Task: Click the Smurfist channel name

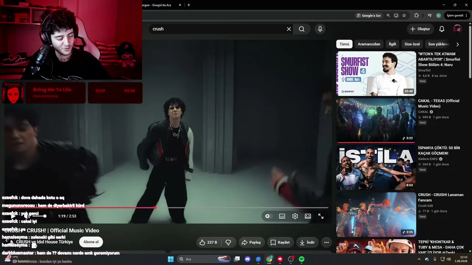Action: (424, 70)
